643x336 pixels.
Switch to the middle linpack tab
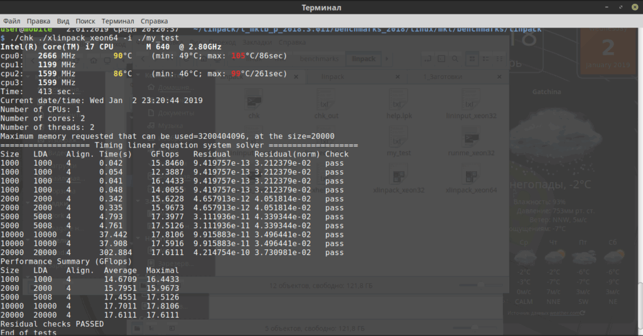(333, 77)
